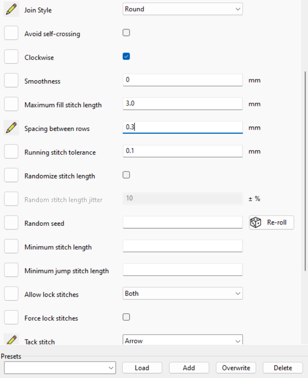This screenshot has width=308, height=378.
Task: Click the pencil icon beside Spacing between rows
Action: click(x=11, y=128)
